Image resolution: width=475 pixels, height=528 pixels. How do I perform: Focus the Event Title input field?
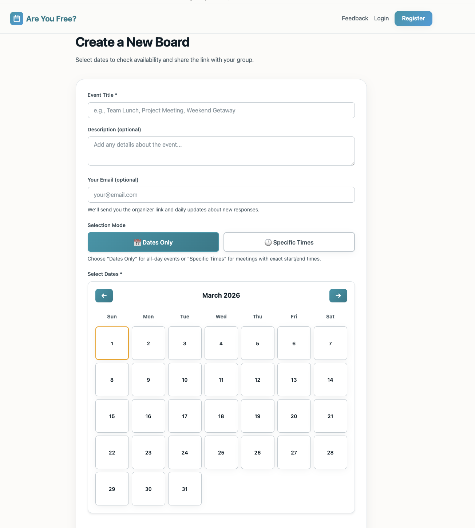point(221,110)
